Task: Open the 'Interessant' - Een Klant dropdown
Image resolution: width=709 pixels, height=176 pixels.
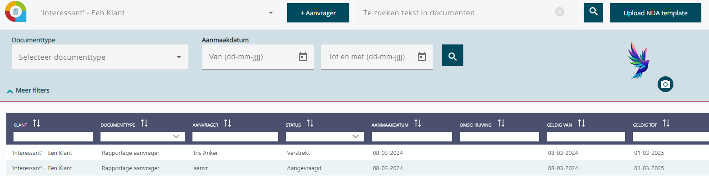Action: (x=157, y=13)
